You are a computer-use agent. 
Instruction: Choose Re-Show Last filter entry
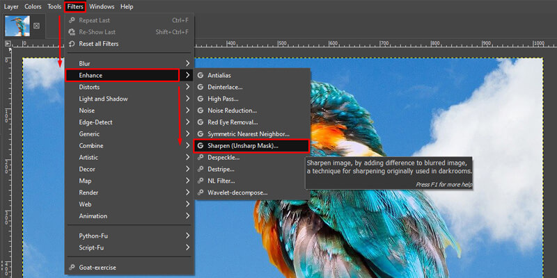pyautogui.click(x=130, y=32)
